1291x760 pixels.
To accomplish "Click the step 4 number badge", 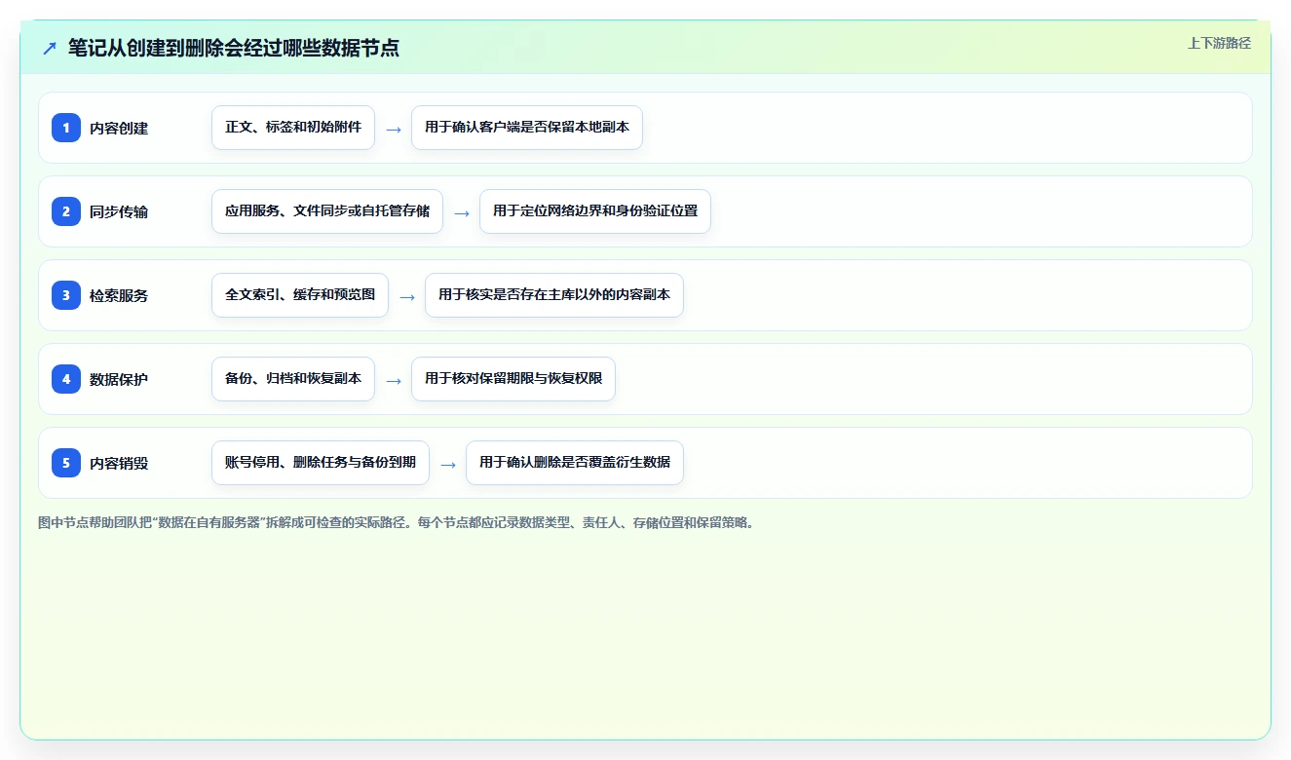I will pos(66,379).
